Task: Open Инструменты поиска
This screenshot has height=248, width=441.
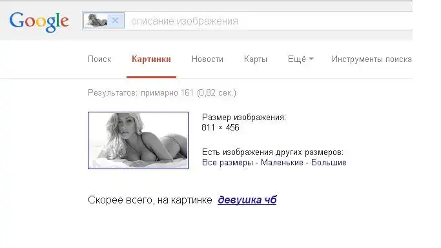Action: 371,59
